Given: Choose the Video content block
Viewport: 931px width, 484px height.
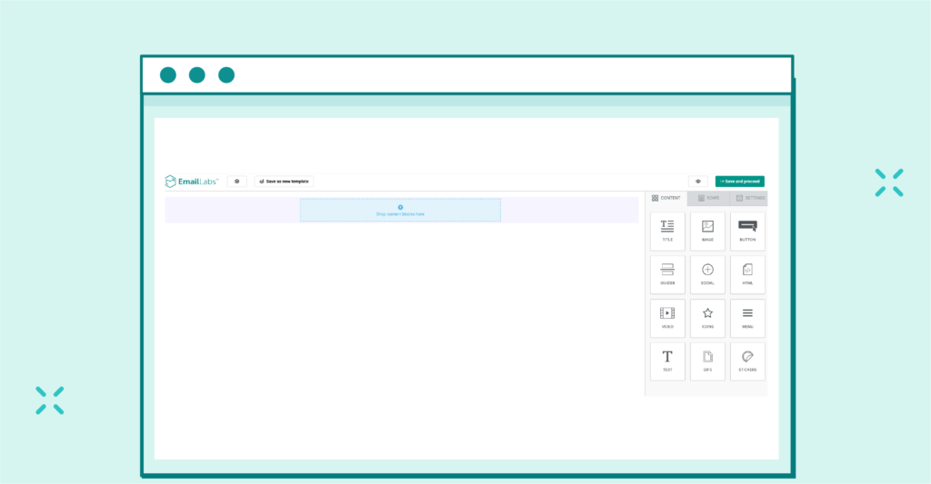Looking at the screenshot, I should click(x=667, y=317).
